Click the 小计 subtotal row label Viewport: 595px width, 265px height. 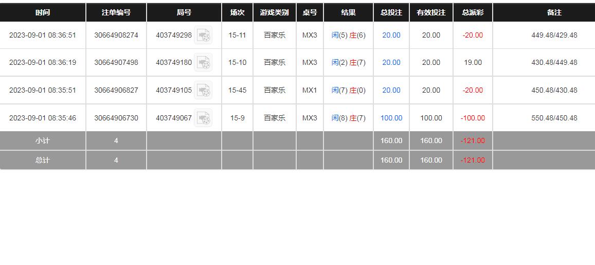pos(43,140)
